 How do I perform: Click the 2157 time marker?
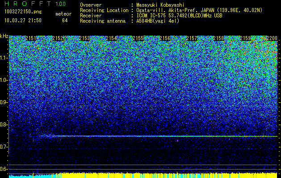click(x=192, y=38)
